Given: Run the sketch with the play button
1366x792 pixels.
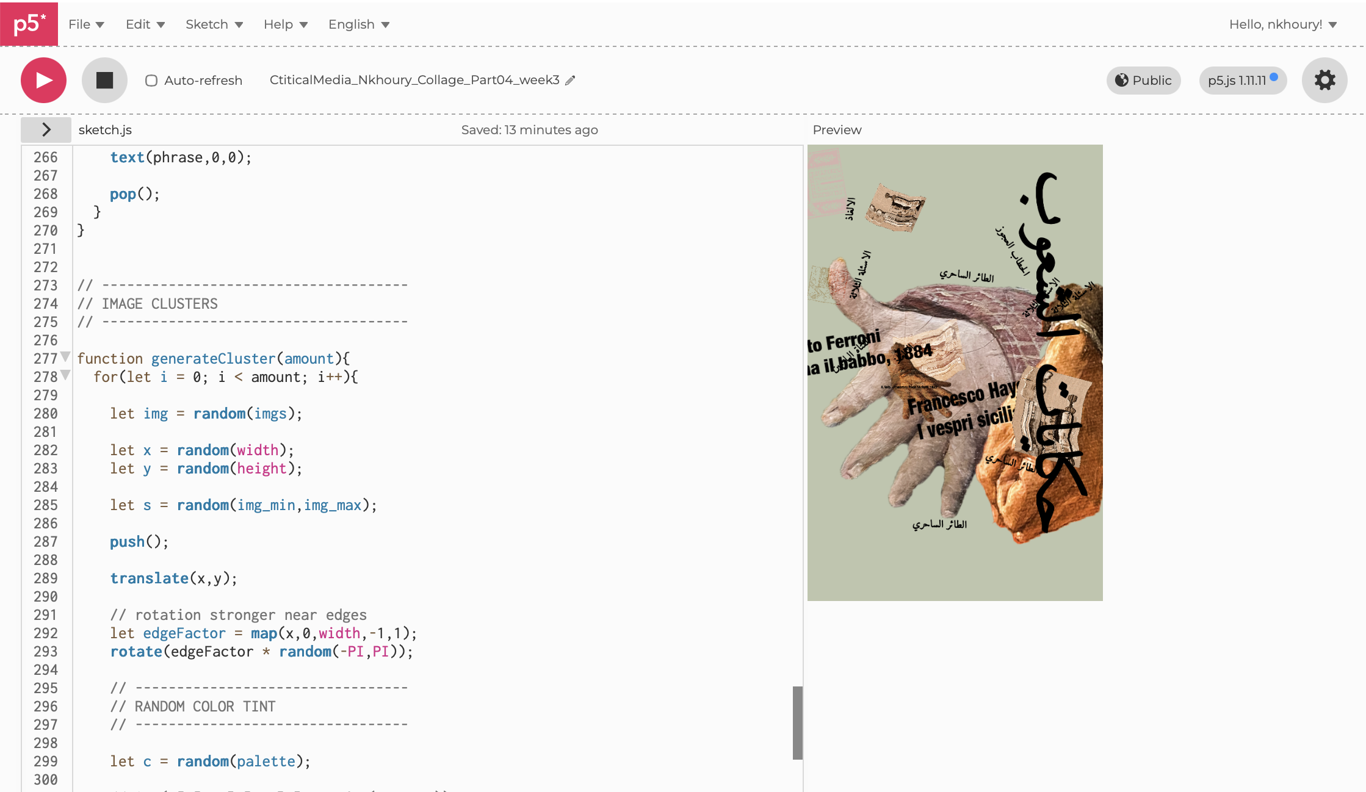Looking at the screenshot, I should click(43, 80).
